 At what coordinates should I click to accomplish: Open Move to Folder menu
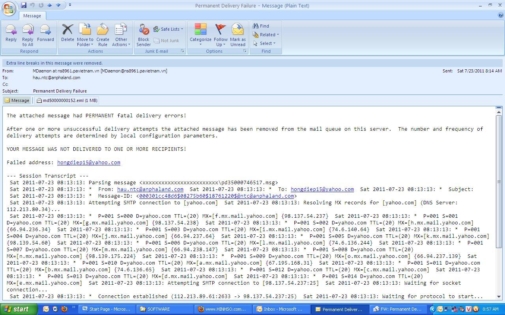coord(85,35)
